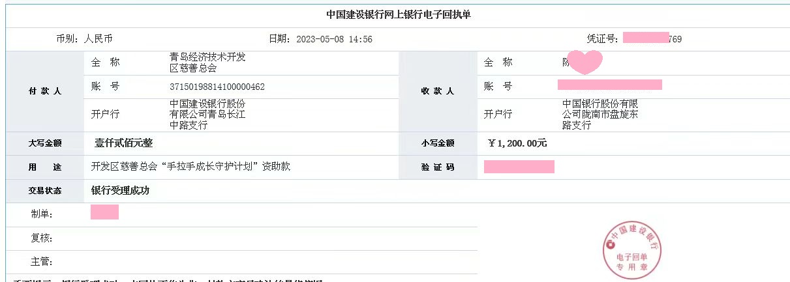Click the 用途 label
Screen dimensions: 790x282
(x=45, y=167)
